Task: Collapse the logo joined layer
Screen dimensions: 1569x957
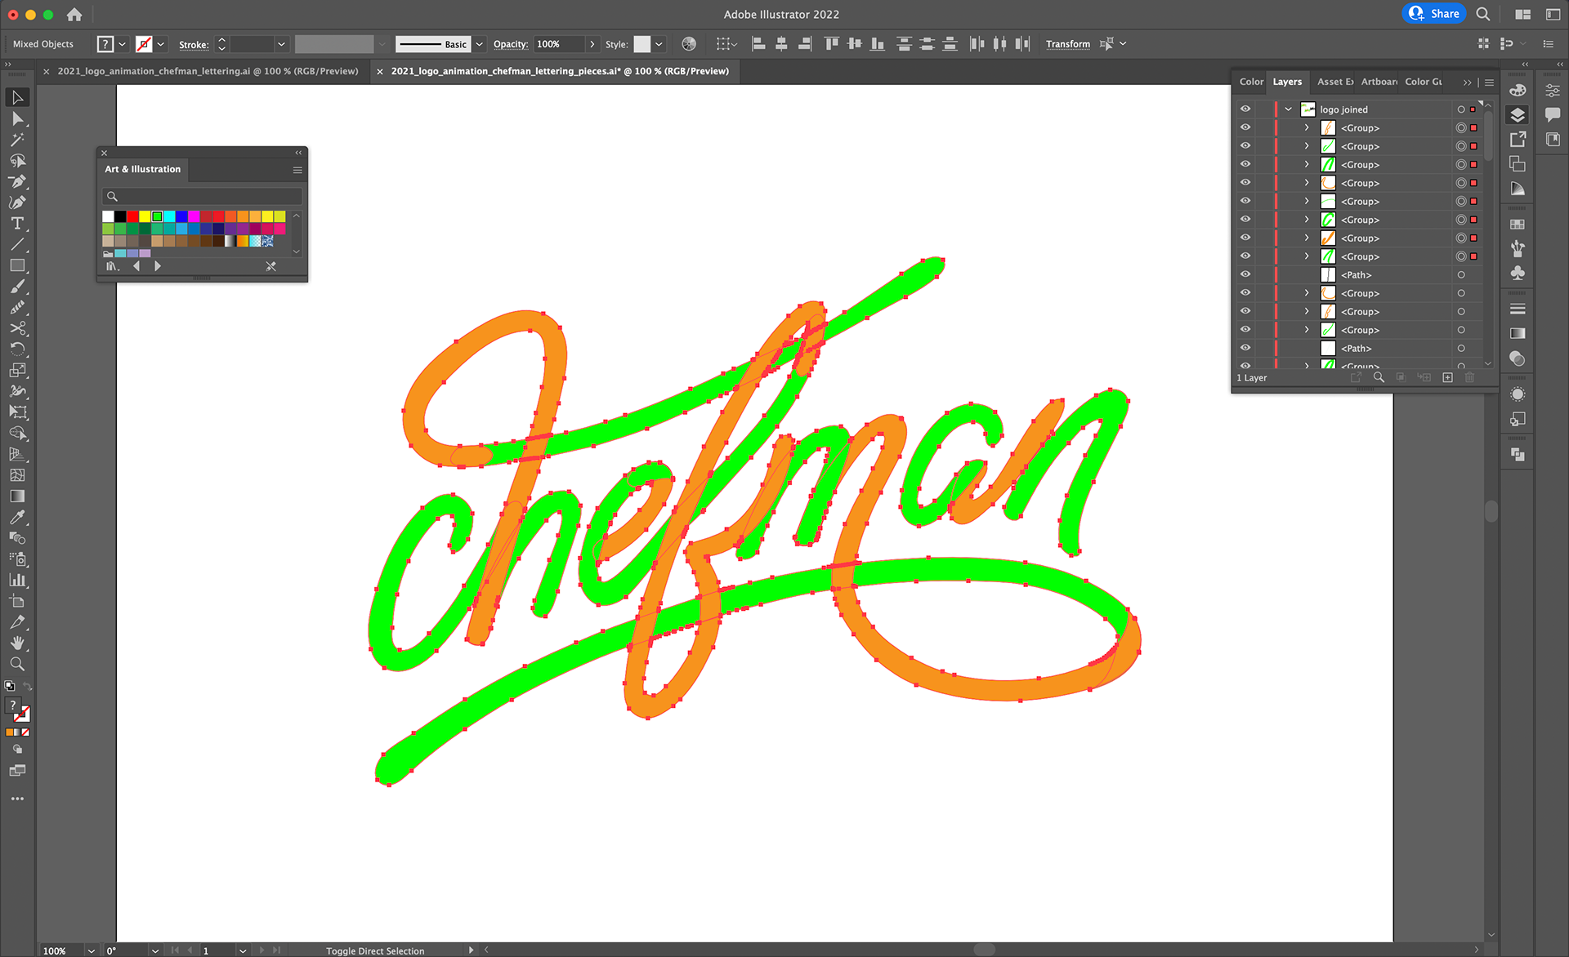Action: pyautogui.click(x=1289, y=109)
